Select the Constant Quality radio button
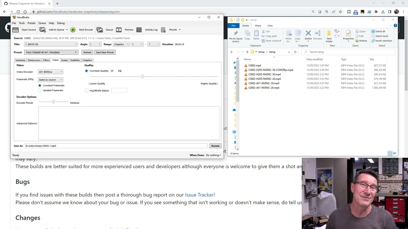The height and width of the screenshot is (229, 408). [x=86, y=71]
